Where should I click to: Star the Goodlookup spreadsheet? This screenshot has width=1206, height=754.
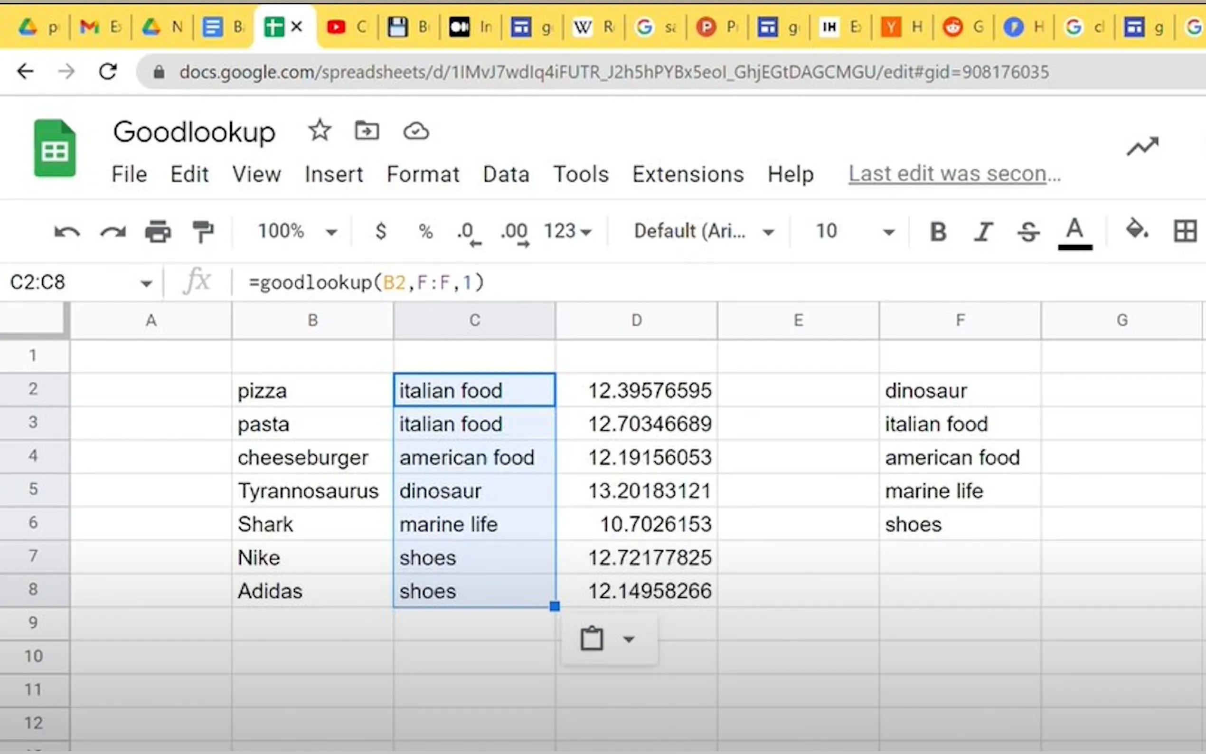click(320, 130)
